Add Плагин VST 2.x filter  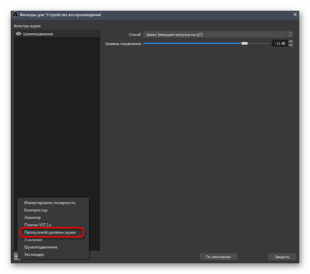pyautogui.click(x=53, y=225)
